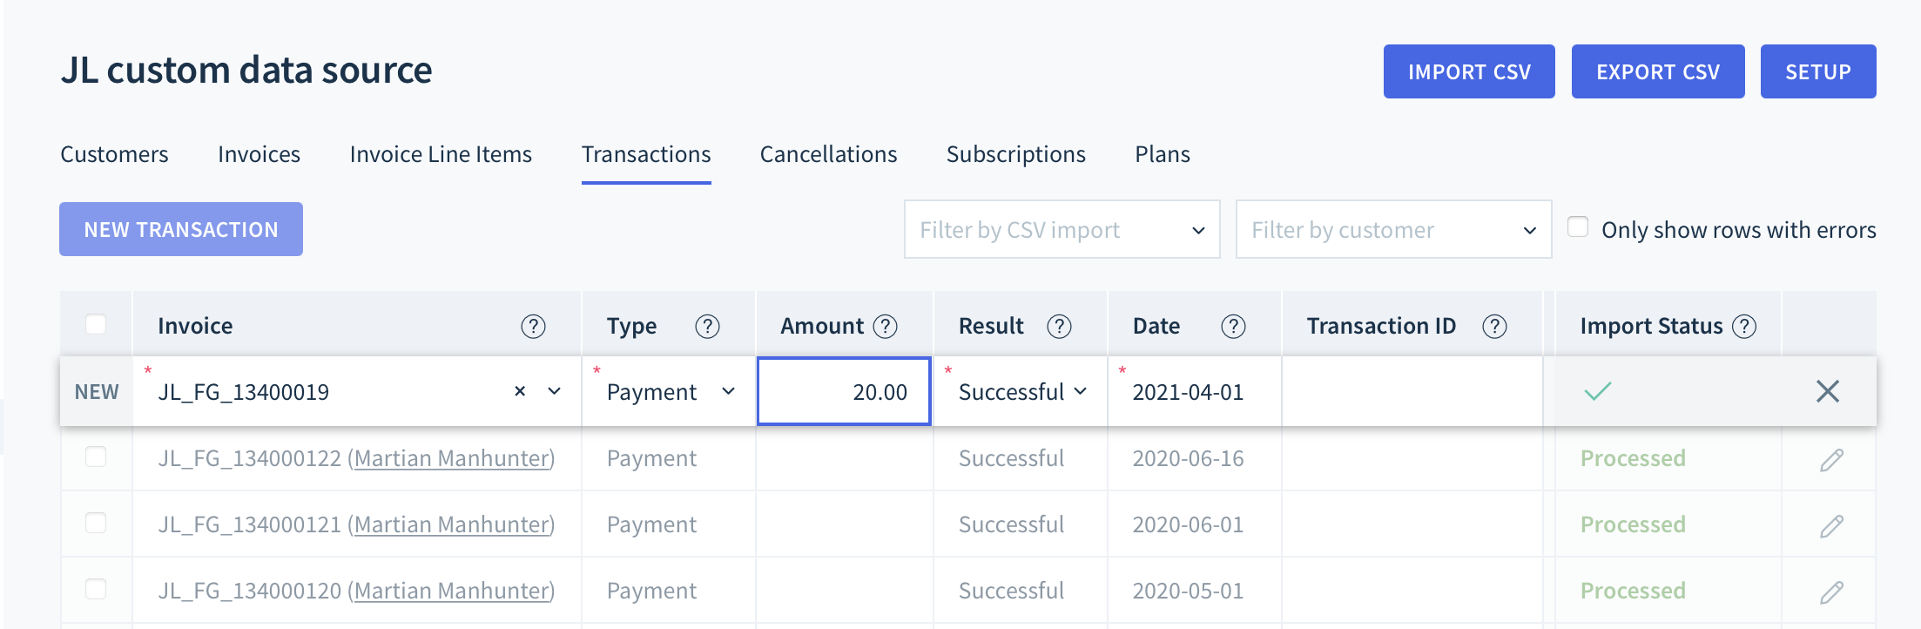Click the Transaction ID input field in new row
This screenshot has width=1921, height=629.
1412,392
